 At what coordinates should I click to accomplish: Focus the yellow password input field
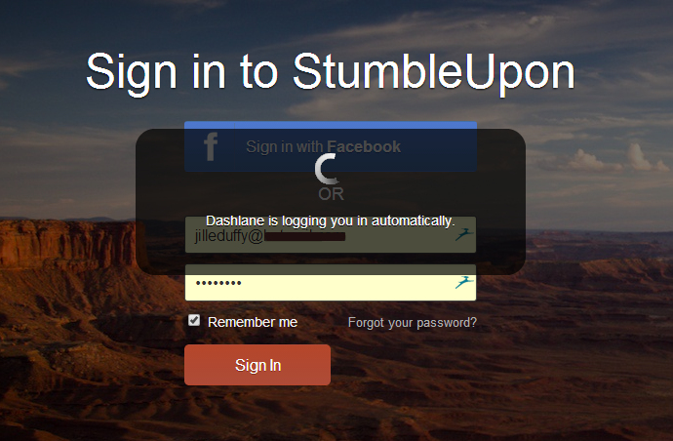click(x=331, y=283)
